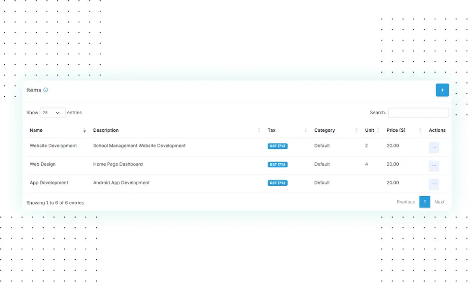This screenshot has height=291, width=474.
Task: Sort table by Name column arrows
Action: [x=84, y=130]
